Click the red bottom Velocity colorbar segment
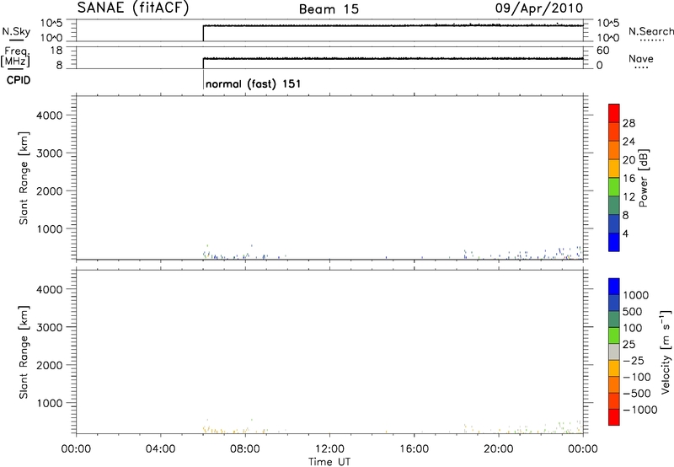Image resolution: width=674 pixels, height=467 pixels. coord(614,417)
